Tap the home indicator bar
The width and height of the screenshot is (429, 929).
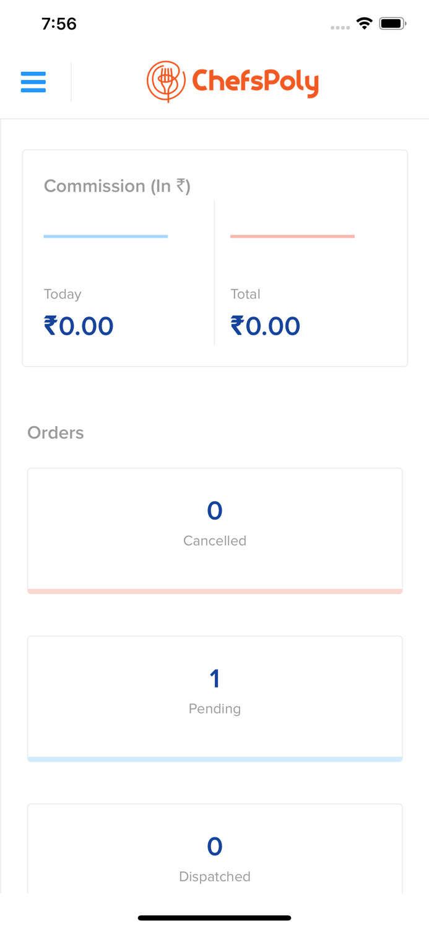coord(215,918)
